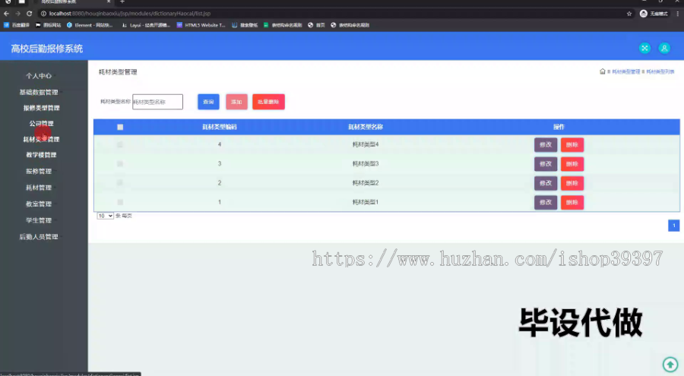This screenshot has width=684, height=376.
Task: Select 公司管理 in the sidebar
Action: tap(42, 124)
